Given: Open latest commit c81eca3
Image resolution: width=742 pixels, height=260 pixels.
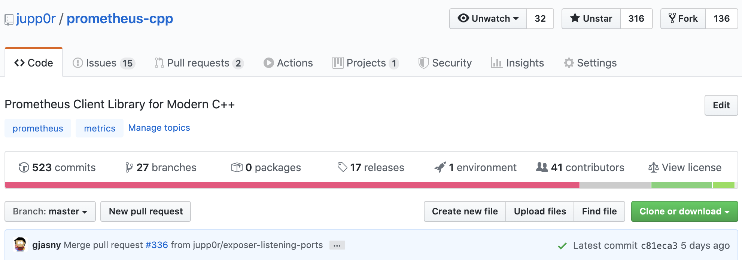Looking at the screenshot, I should coord(659,245).
